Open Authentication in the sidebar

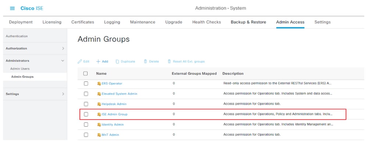(17, 36)
